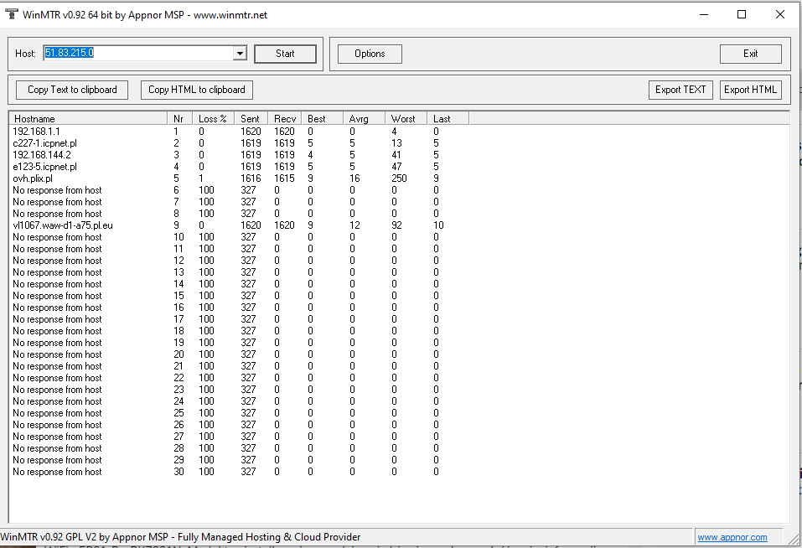This screenshot has height=548, width=802.
Task: Minimize the WinMTR window
Action: [704, 14]
